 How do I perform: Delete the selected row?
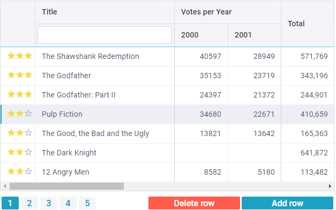[x=194, y=203]
